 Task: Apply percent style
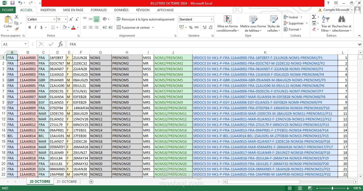(x=191, y=27)
